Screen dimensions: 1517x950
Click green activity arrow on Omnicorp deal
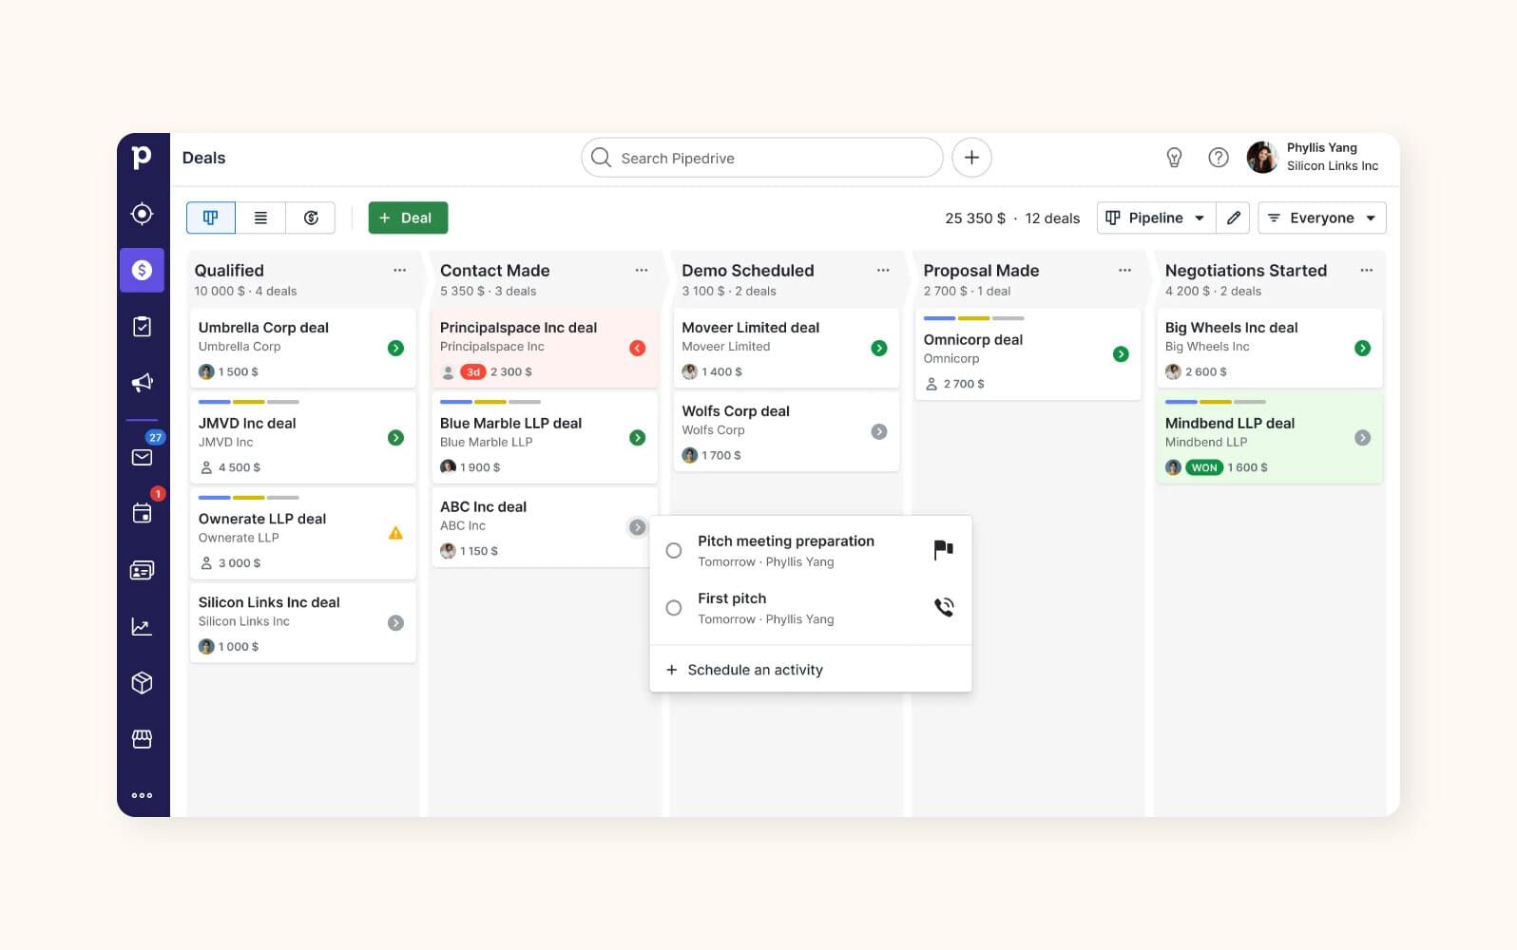coord(1121,354)
